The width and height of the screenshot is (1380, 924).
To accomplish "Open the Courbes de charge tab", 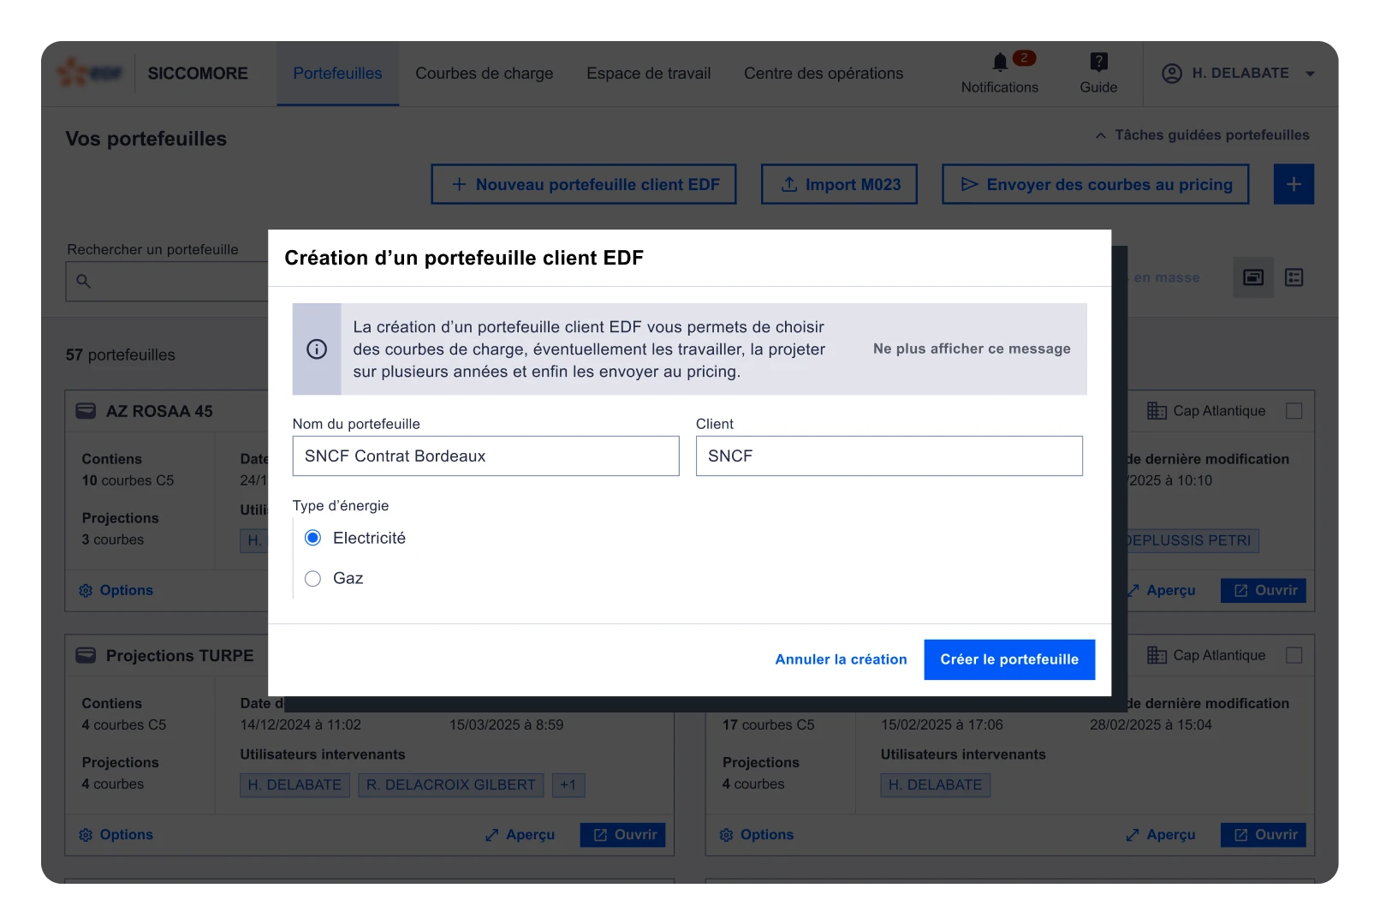I will (x=485, y=74).
